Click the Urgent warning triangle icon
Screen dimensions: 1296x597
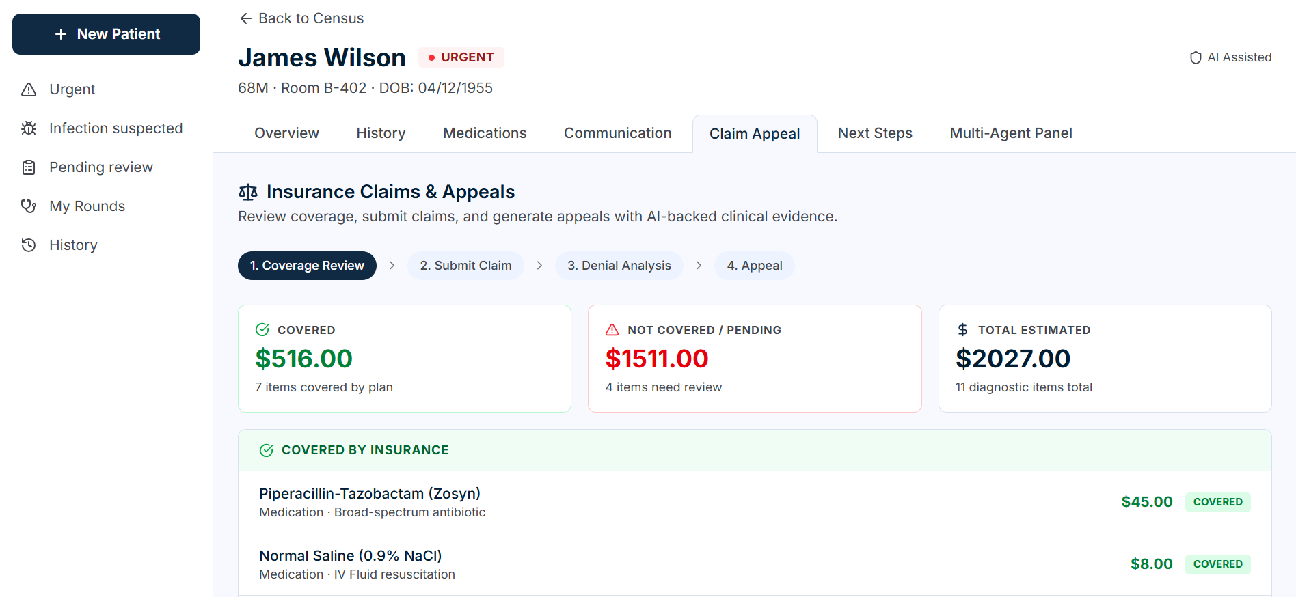tap(29, 89)
